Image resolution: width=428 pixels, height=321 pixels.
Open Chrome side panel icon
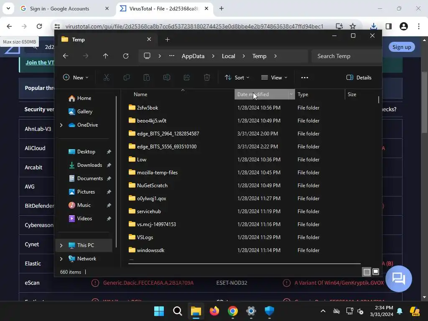click(x=388, y=26)
